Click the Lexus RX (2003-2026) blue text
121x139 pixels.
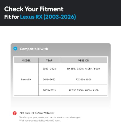pyautogui.click(x=48, y=17)
